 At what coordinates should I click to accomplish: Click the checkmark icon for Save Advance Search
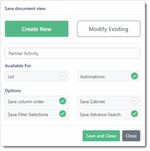click(x=134, y=114)
